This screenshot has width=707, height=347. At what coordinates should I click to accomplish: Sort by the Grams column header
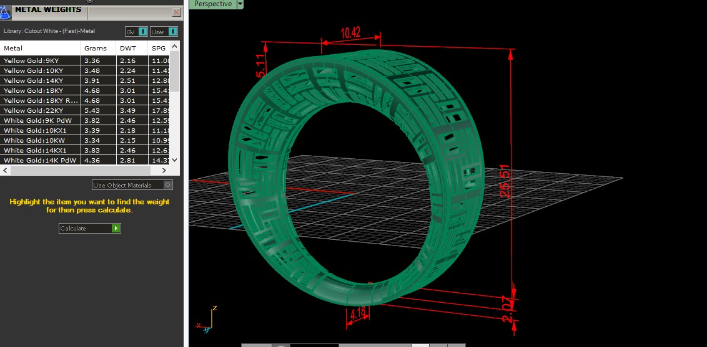point(96,48)
